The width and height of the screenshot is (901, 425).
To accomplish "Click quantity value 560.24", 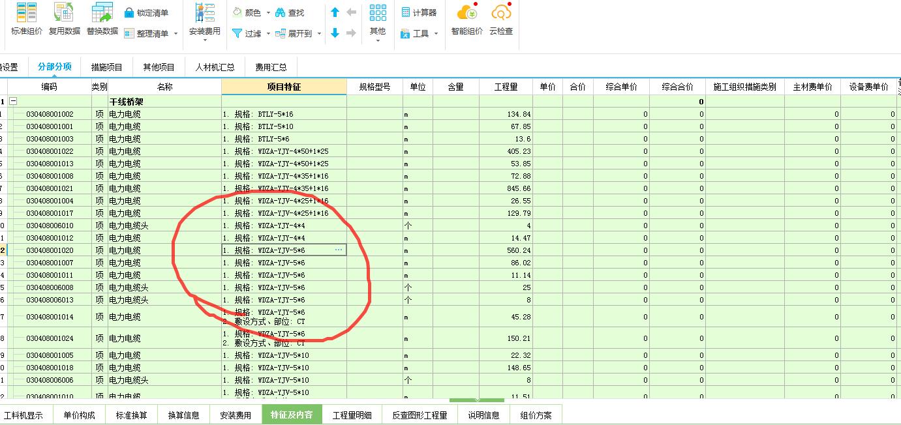I will coord(519,250).
